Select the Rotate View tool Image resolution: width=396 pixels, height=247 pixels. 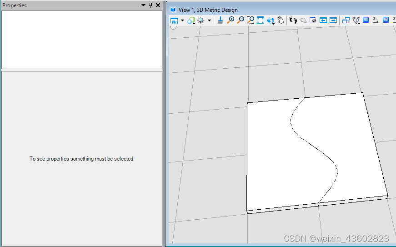click(x=271, y=20)
